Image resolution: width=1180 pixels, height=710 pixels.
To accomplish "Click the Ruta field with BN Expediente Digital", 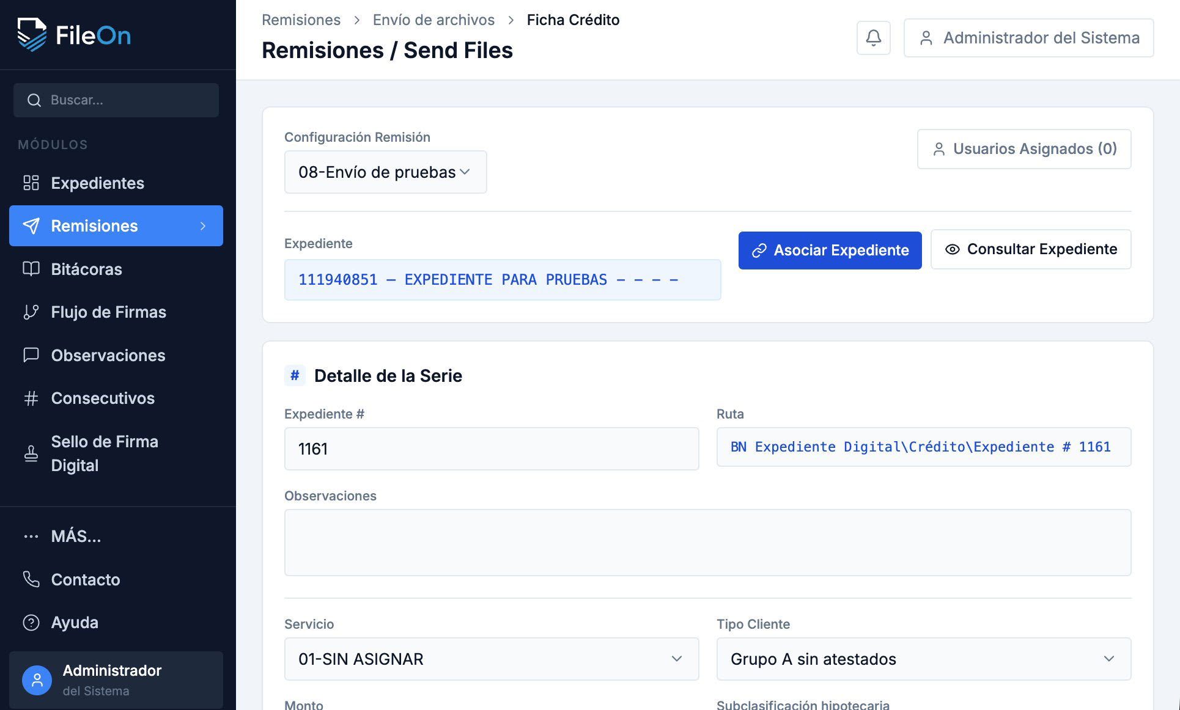I will [x=924, y=447].
